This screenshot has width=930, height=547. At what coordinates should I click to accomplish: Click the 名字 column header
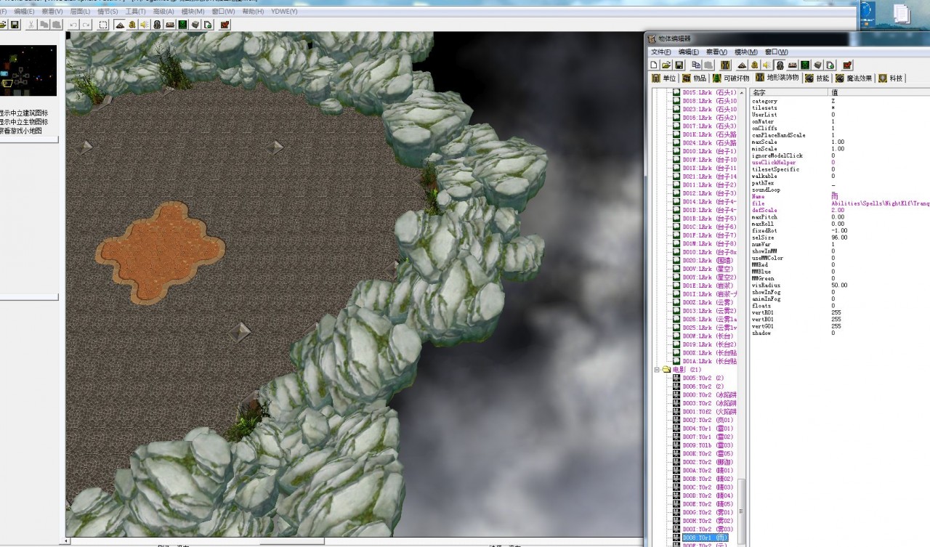[790, 93]
